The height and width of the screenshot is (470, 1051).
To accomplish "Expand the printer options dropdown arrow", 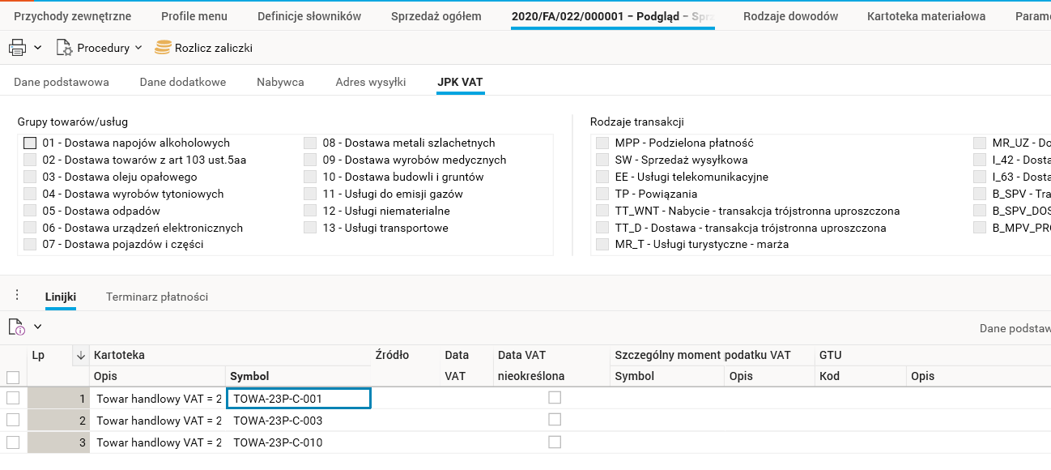I will coord(38,48).
